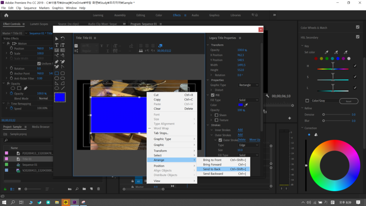This screenshot has height=206, width=366.
Task: Click the Home icon in Premiere Pro
Action: point(6,16)
